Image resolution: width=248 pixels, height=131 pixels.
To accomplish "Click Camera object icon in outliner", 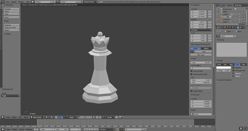I will click(x=222, y=14).
